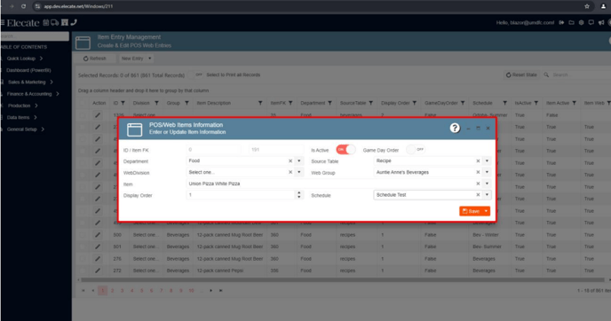This screenshot has width=611, height=321.
Task: Click the Refresh button
Action: (95, 59)
